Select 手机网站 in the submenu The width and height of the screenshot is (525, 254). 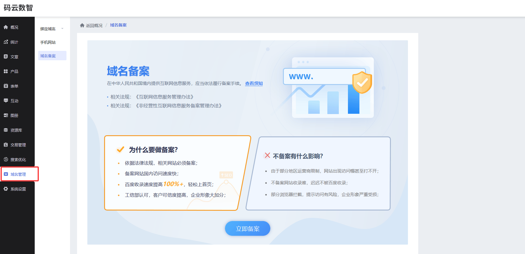[48, 42]
